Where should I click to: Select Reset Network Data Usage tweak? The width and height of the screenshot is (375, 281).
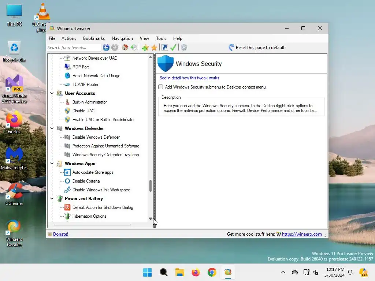tap(96, 76)
